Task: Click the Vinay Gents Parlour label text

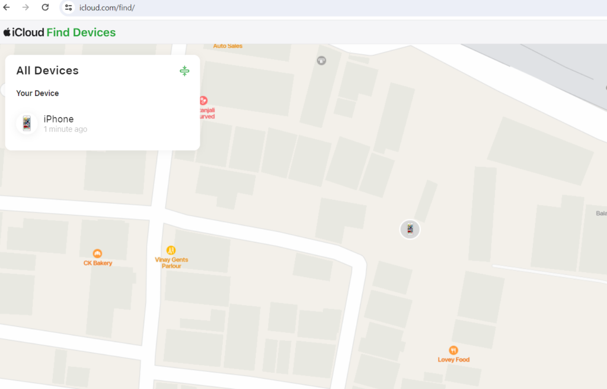Action: click(x=171, y=263)
